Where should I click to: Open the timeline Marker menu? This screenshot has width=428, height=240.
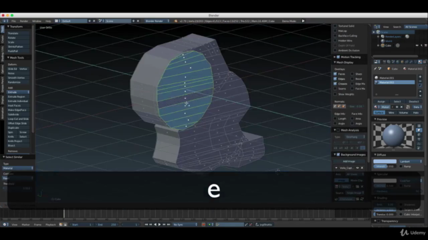(x=25, y=225)
